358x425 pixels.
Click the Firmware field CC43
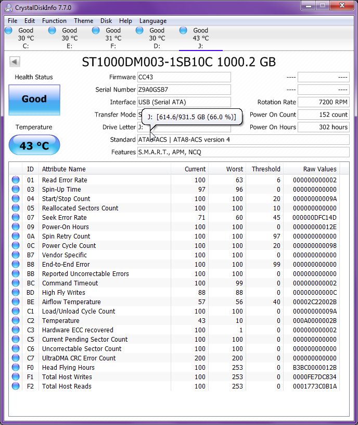tap(184, 77)
